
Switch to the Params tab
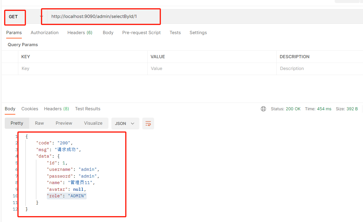pyautogui.click(x=14, y=33)
